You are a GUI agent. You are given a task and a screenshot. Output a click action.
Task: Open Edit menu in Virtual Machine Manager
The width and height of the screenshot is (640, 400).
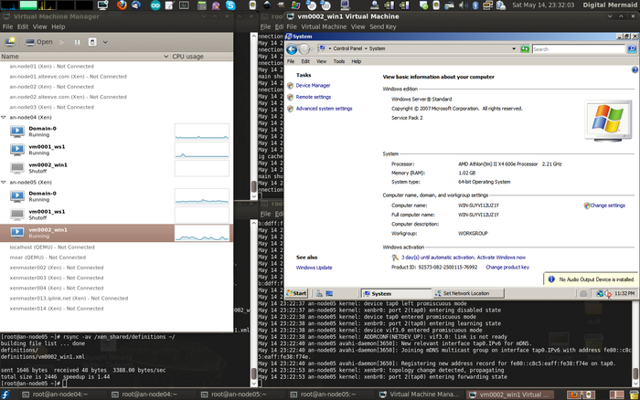23,26
